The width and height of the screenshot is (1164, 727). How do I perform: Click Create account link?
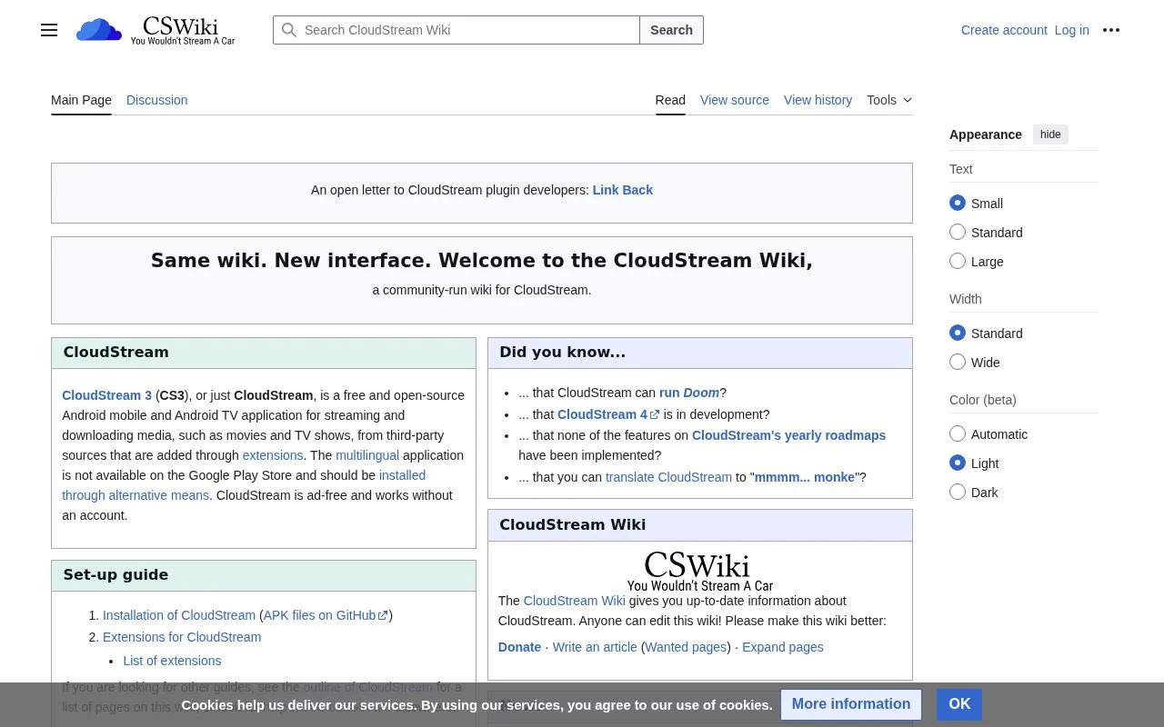pyautogui.click(x=1004, y=30)
